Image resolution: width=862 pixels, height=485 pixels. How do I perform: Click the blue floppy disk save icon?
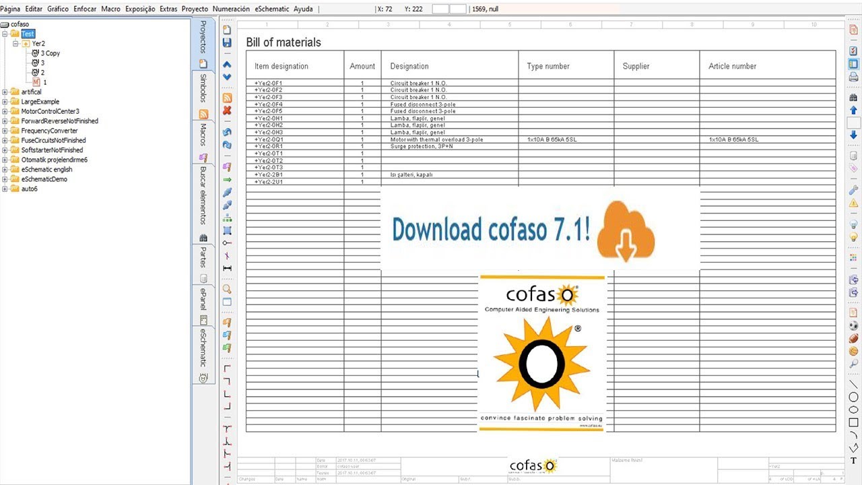pyautogui.click(x=227, y=43)
